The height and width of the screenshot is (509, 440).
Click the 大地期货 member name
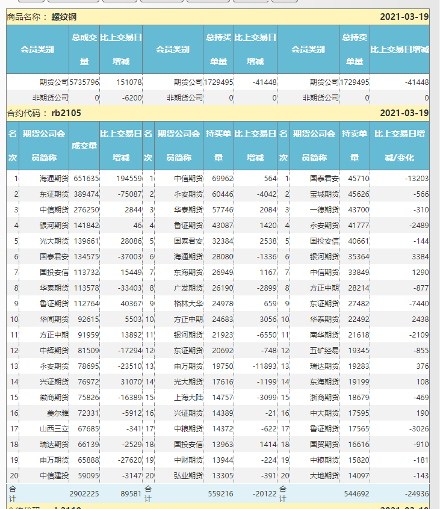pyautogui.click(x=324, y=477)
